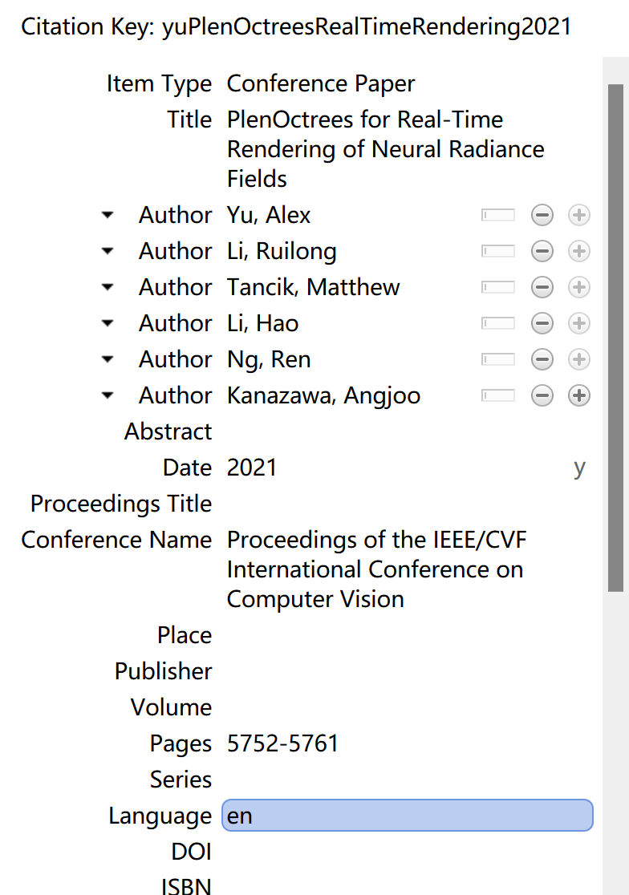Remove author Li, Ruilong with the minus icon
629x895 pixels.
(542, 251)
